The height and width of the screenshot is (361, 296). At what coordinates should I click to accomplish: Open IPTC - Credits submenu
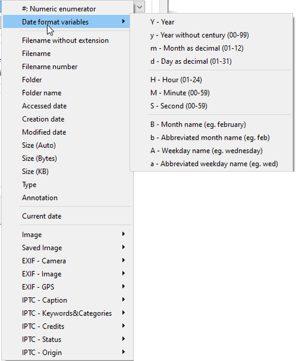[68, 327]
